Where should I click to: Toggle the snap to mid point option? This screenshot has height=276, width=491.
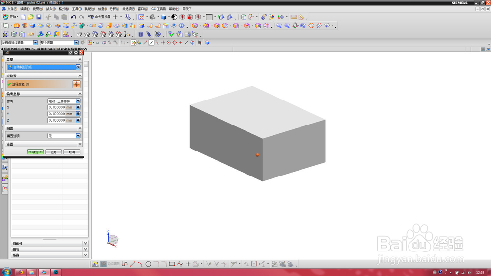(151, 43)
